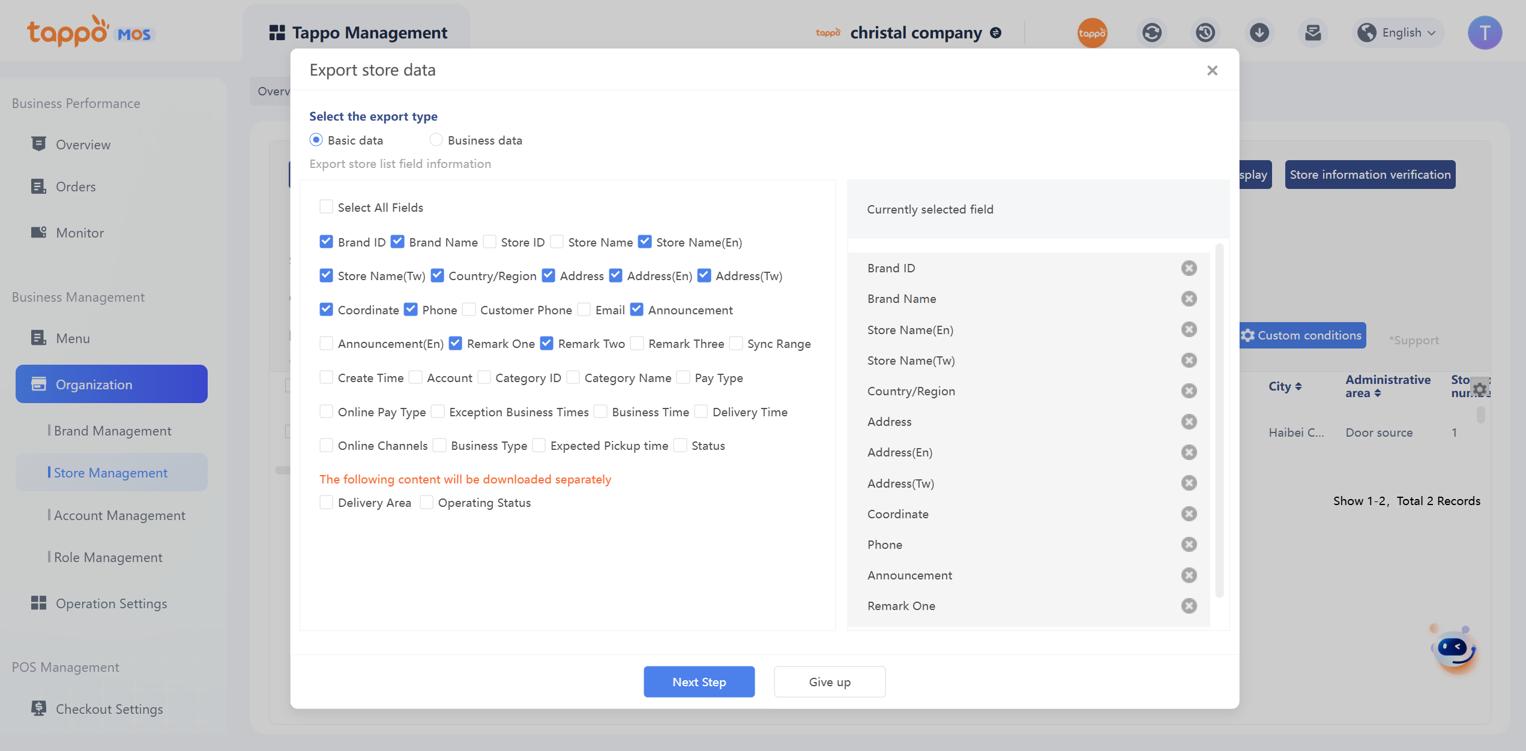Click the download arrow icon in header
Viewport: 1526px width, 751px height.
point(1259,32)
